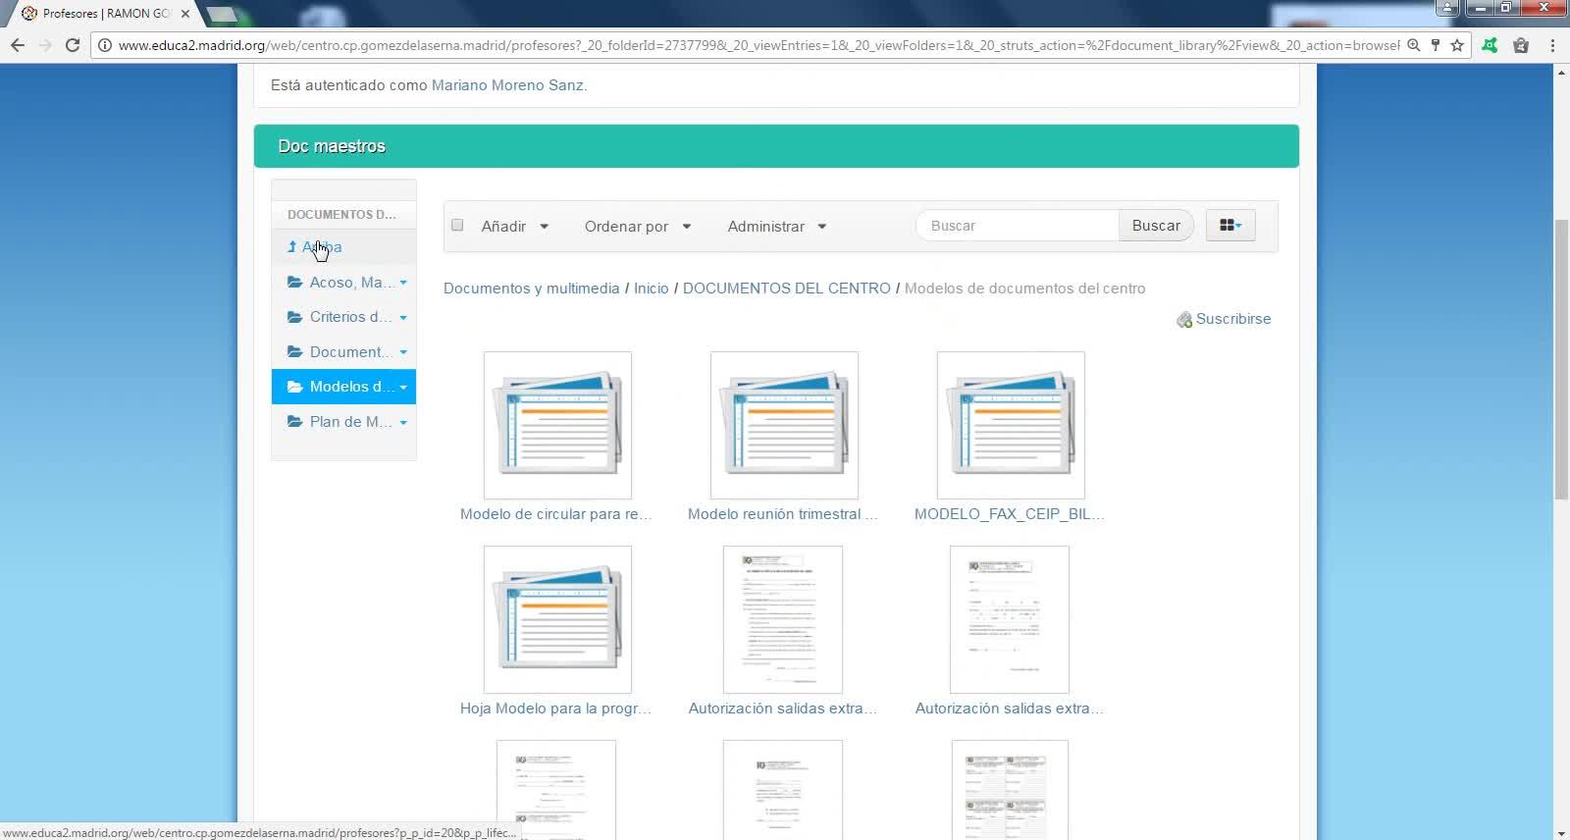The image size is (1570, 840).
Task: Click the Modelos de documentos del centro breadcrumb text
Action: pos(1024,289)
